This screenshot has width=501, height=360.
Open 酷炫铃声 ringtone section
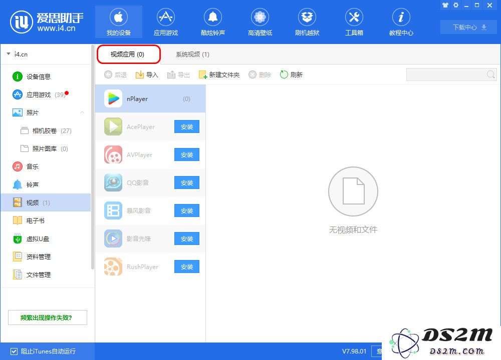[213, 21]
